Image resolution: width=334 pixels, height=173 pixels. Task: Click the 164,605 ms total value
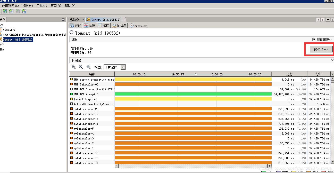pyautogui.click(x=322, y=89)
